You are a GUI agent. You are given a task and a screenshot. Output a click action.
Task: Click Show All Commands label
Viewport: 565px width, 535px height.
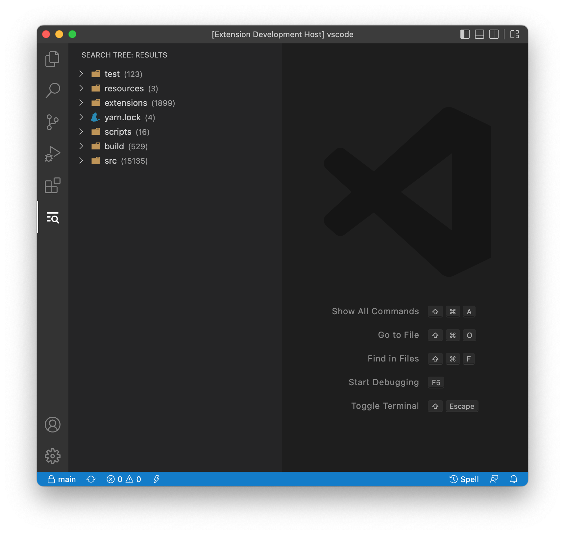(x=375, y=311)
